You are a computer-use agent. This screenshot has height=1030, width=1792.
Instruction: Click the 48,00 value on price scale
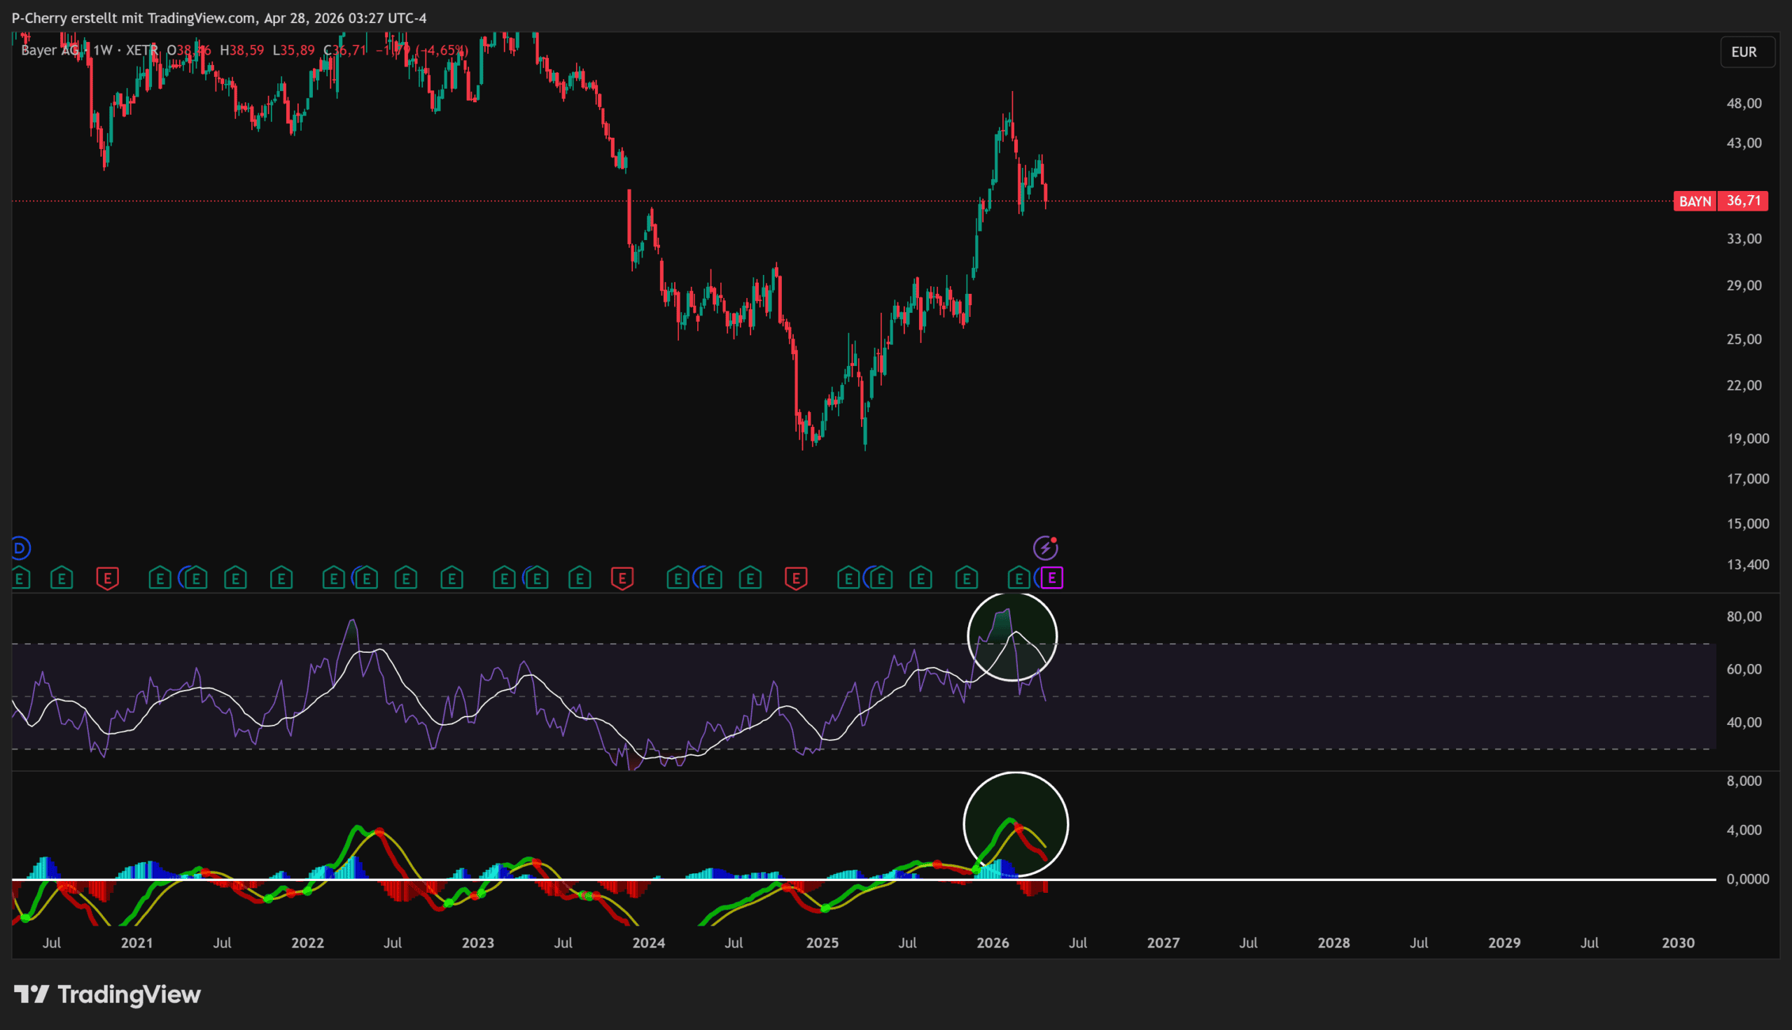(1743, 104)
